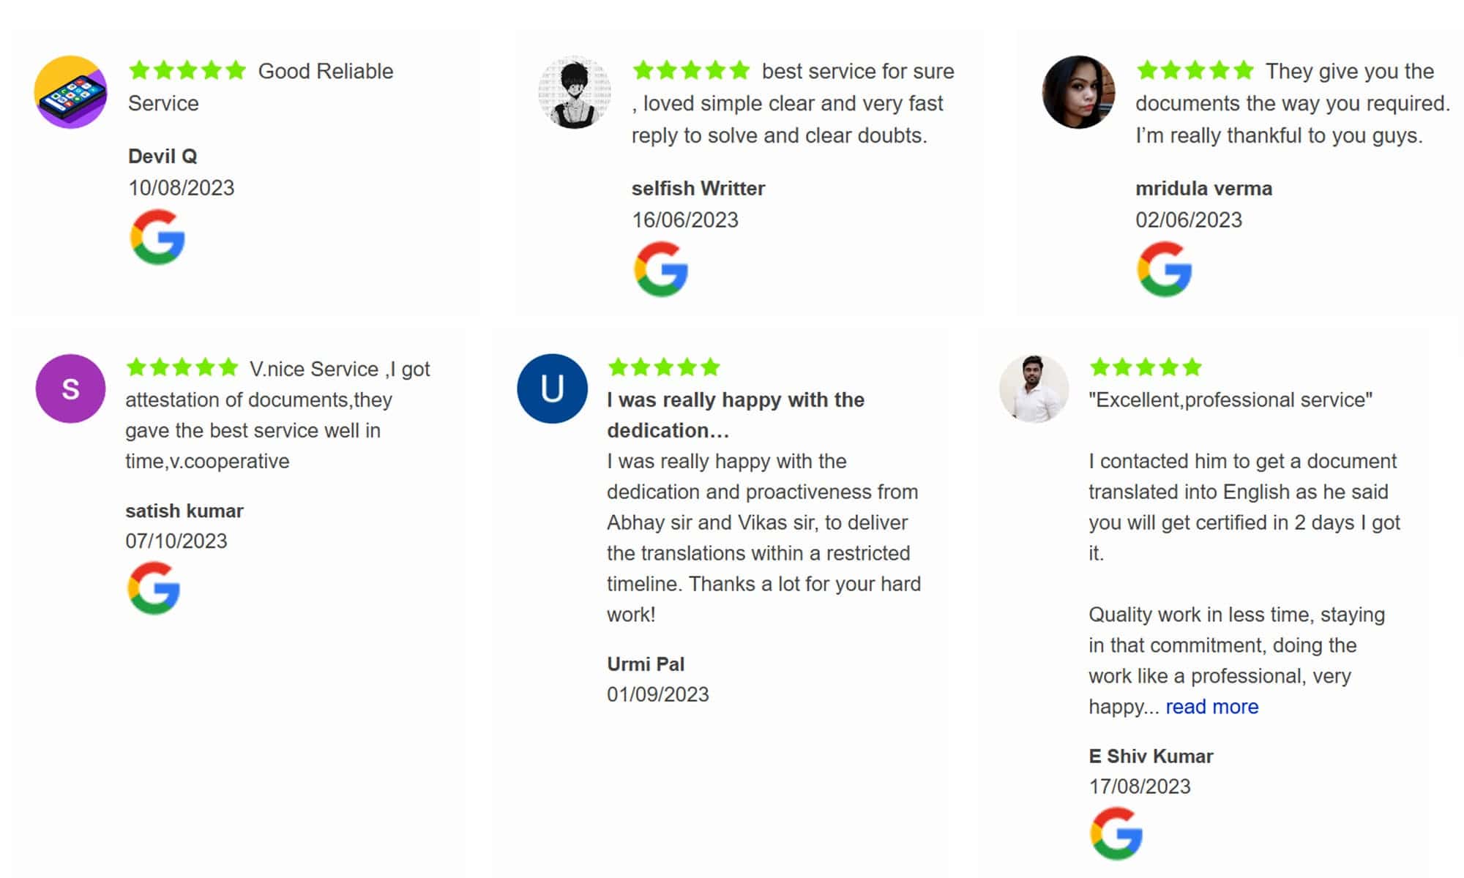Click Google logo under satish kumar review
1464x878 pixels.
coord(154,588)
